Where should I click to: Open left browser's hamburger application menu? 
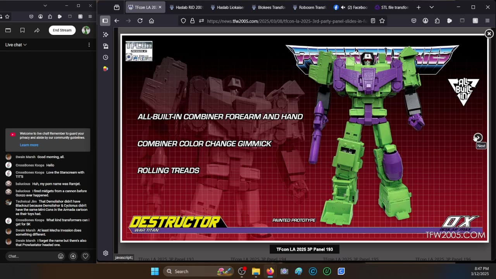90,17
